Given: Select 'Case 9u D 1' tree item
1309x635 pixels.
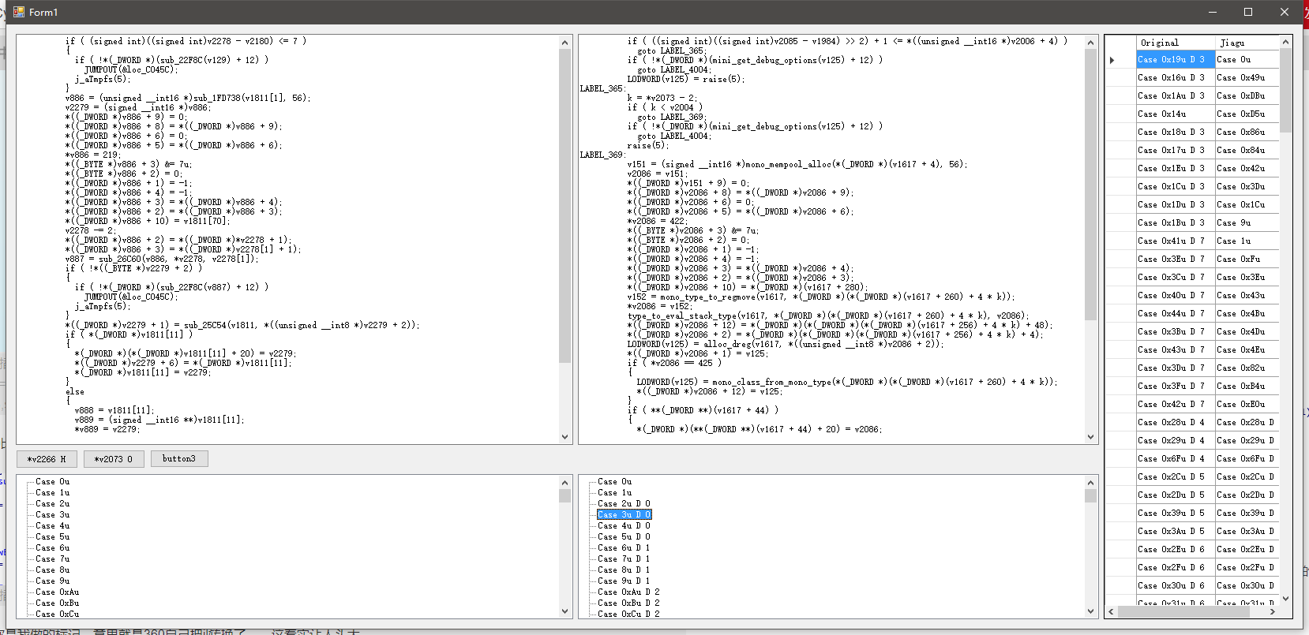Looking at the screenshot, I should click(624, 581).
